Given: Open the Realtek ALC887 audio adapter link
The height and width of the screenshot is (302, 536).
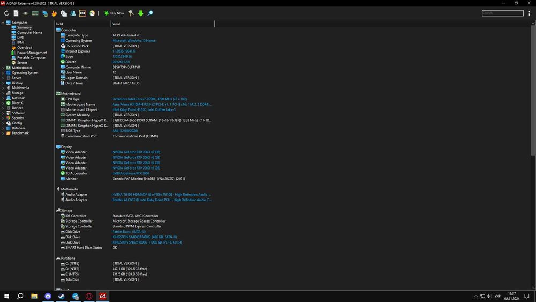Looking at the screenshot, I should pos(162,200).
